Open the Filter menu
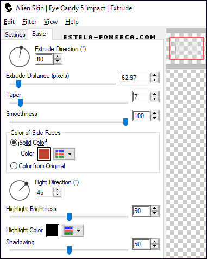Viewport: 207px width, 259px height. click(29, 22)
